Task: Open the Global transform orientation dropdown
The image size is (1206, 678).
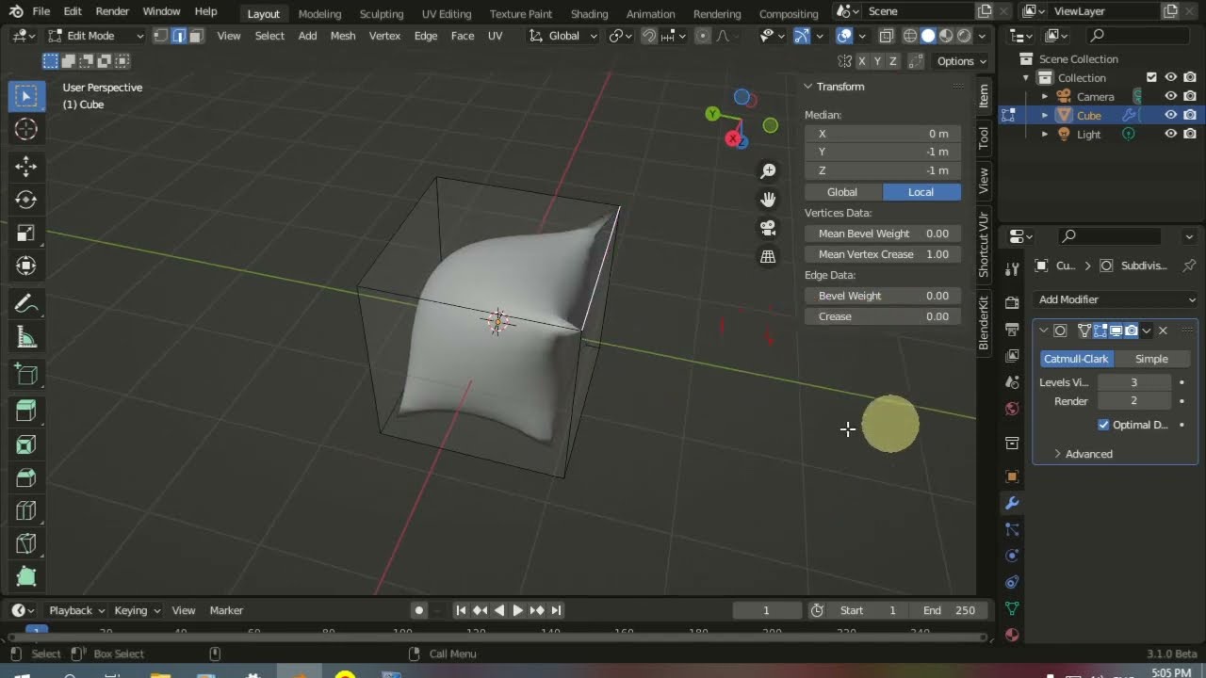Action: 563,36
